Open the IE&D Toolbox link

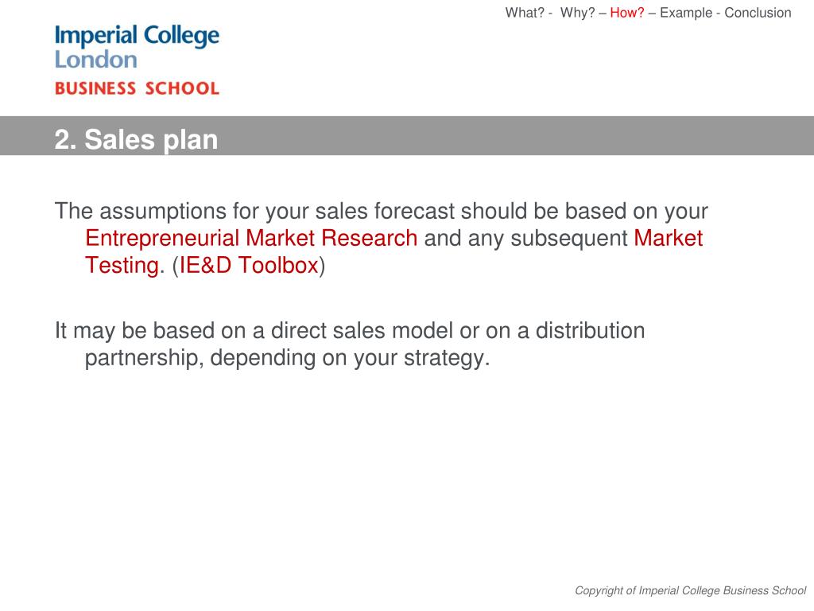point(249,265)
